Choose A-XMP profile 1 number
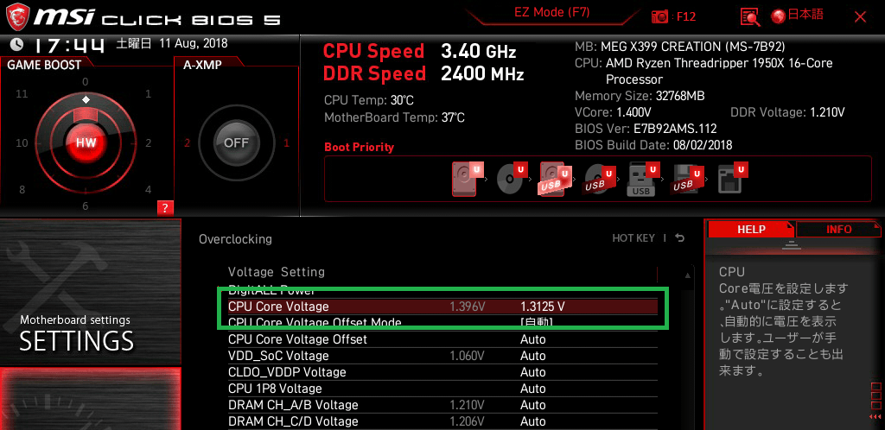The image size is (885, 430). point(286,143)
